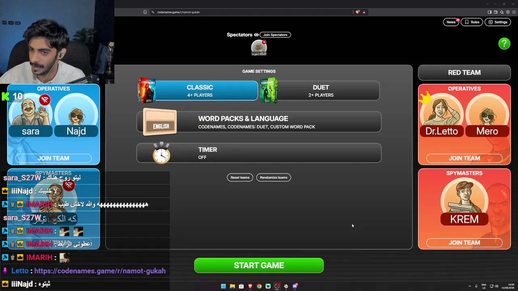Image resolution: width=518 pixels, height=291 pixels.
Task: Show hidden system tray icons chevron
Action: (x=469, y=286)
